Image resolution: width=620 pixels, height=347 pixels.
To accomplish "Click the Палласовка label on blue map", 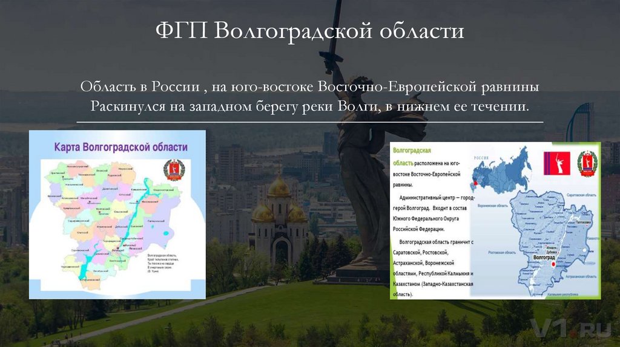I will pyautogui.click(x=584, y=222).
